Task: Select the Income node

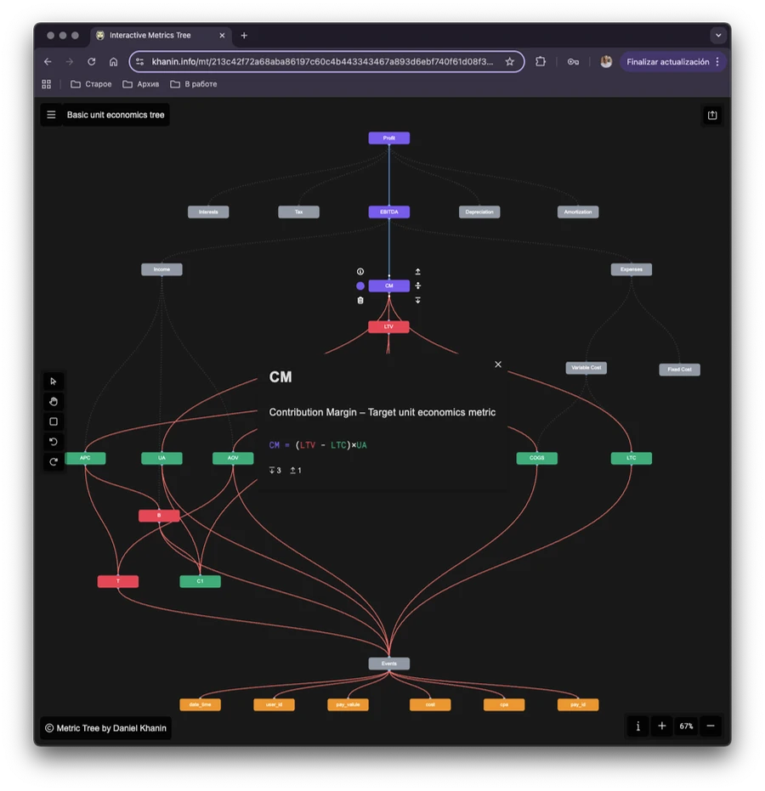Action: click(161, 269)
